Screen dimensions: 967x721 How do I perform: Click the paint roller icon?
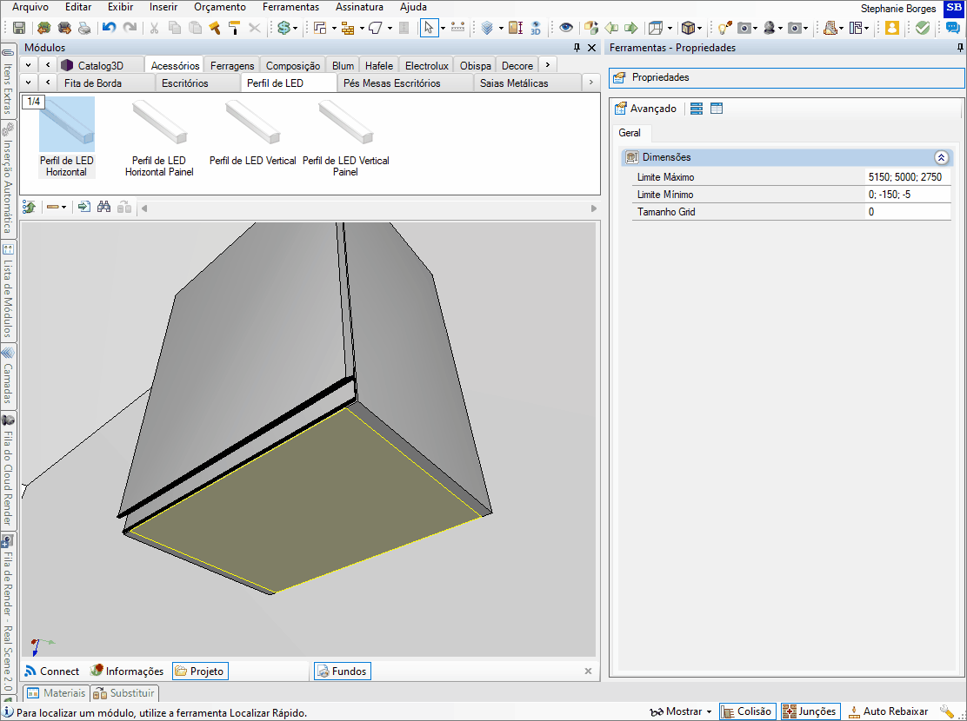tap(234, 28)
